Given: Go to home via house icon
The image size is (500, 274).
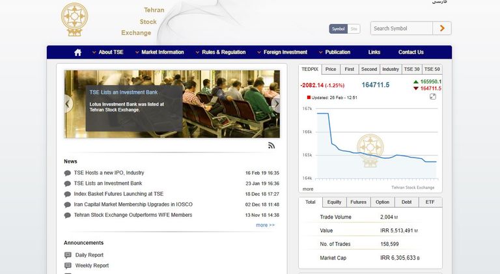Looking at the screenshot, I should (78, 52).
